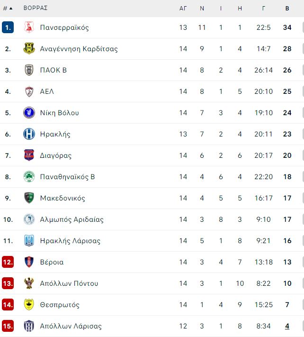Click the Γ goals column header
The width and height of the screenshot is (304, 337).
[263, 9]
